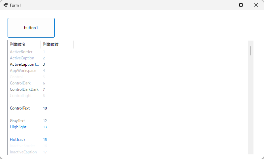Select the Highlight list item

[18, 127]
